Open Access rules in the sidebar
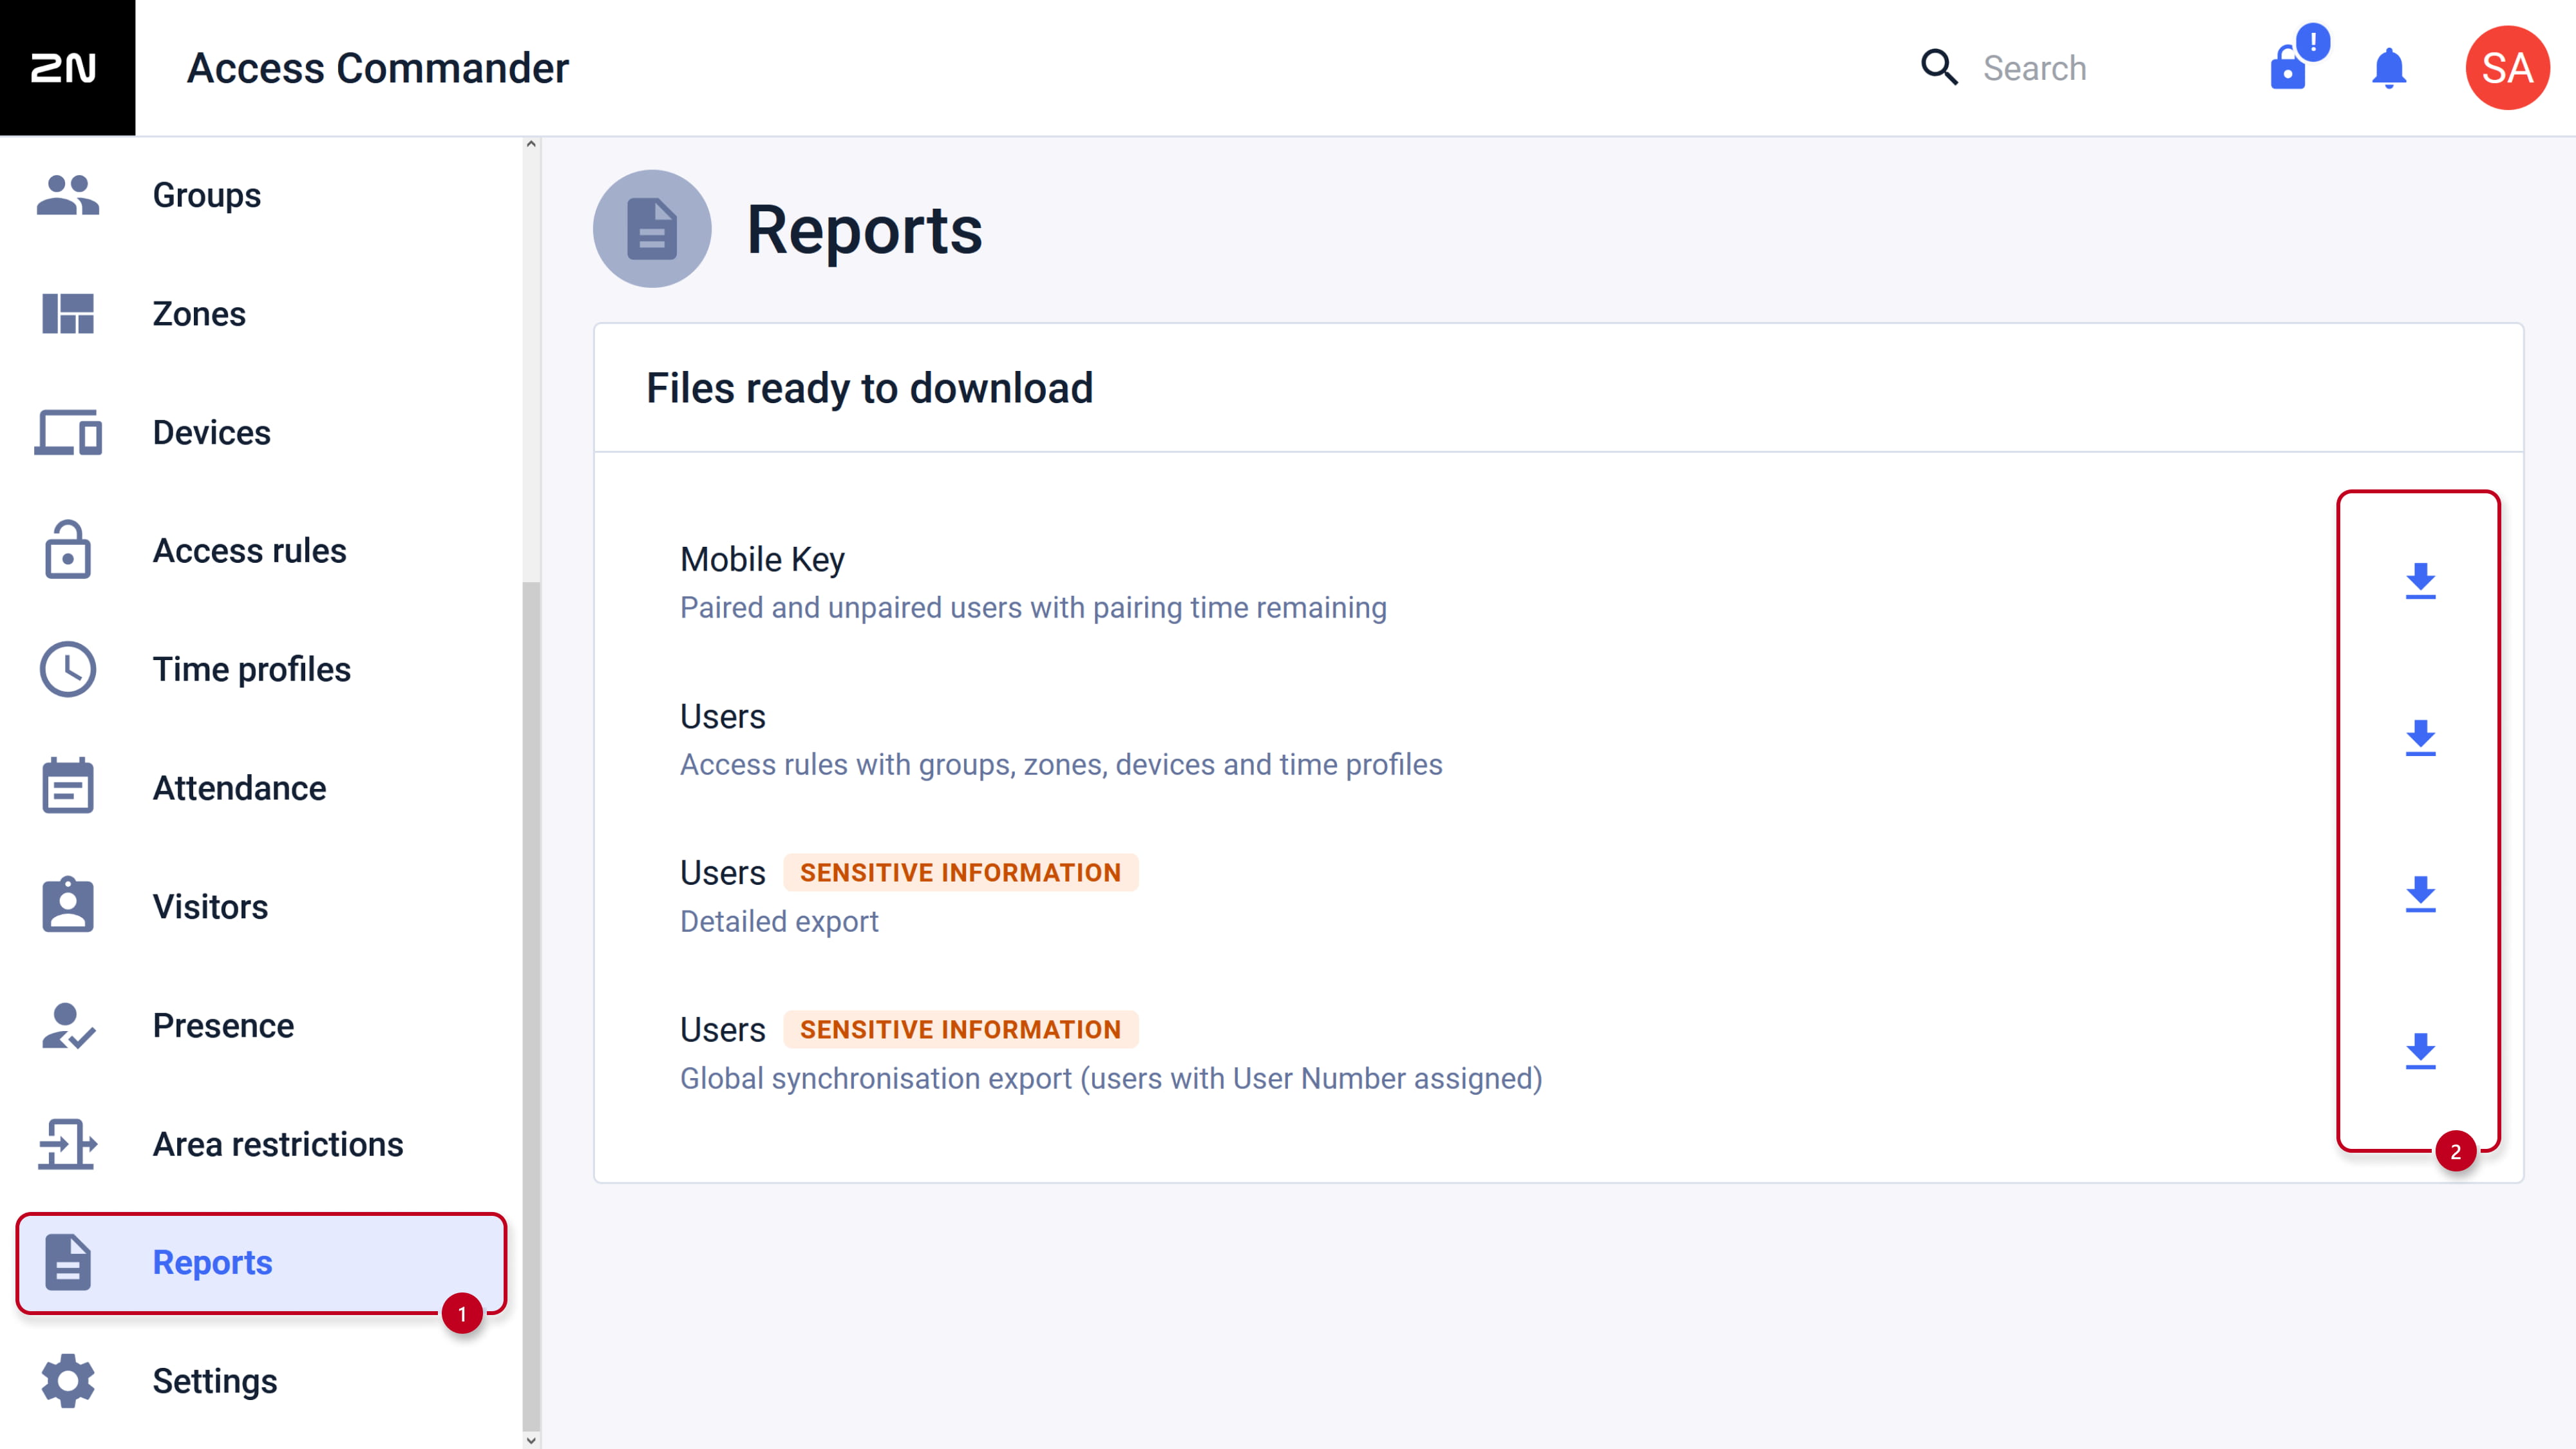The image size is (2576, 1449). tap(262, 551)
